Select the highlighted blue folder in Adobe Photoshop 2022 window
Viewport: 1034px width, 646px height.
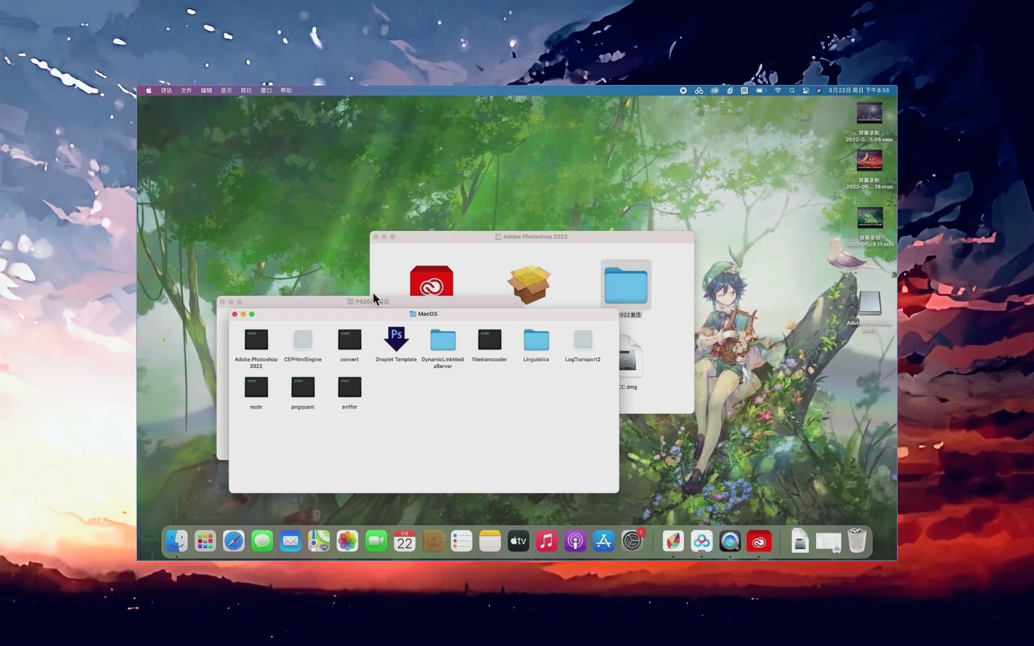click(x=626, y=285)
